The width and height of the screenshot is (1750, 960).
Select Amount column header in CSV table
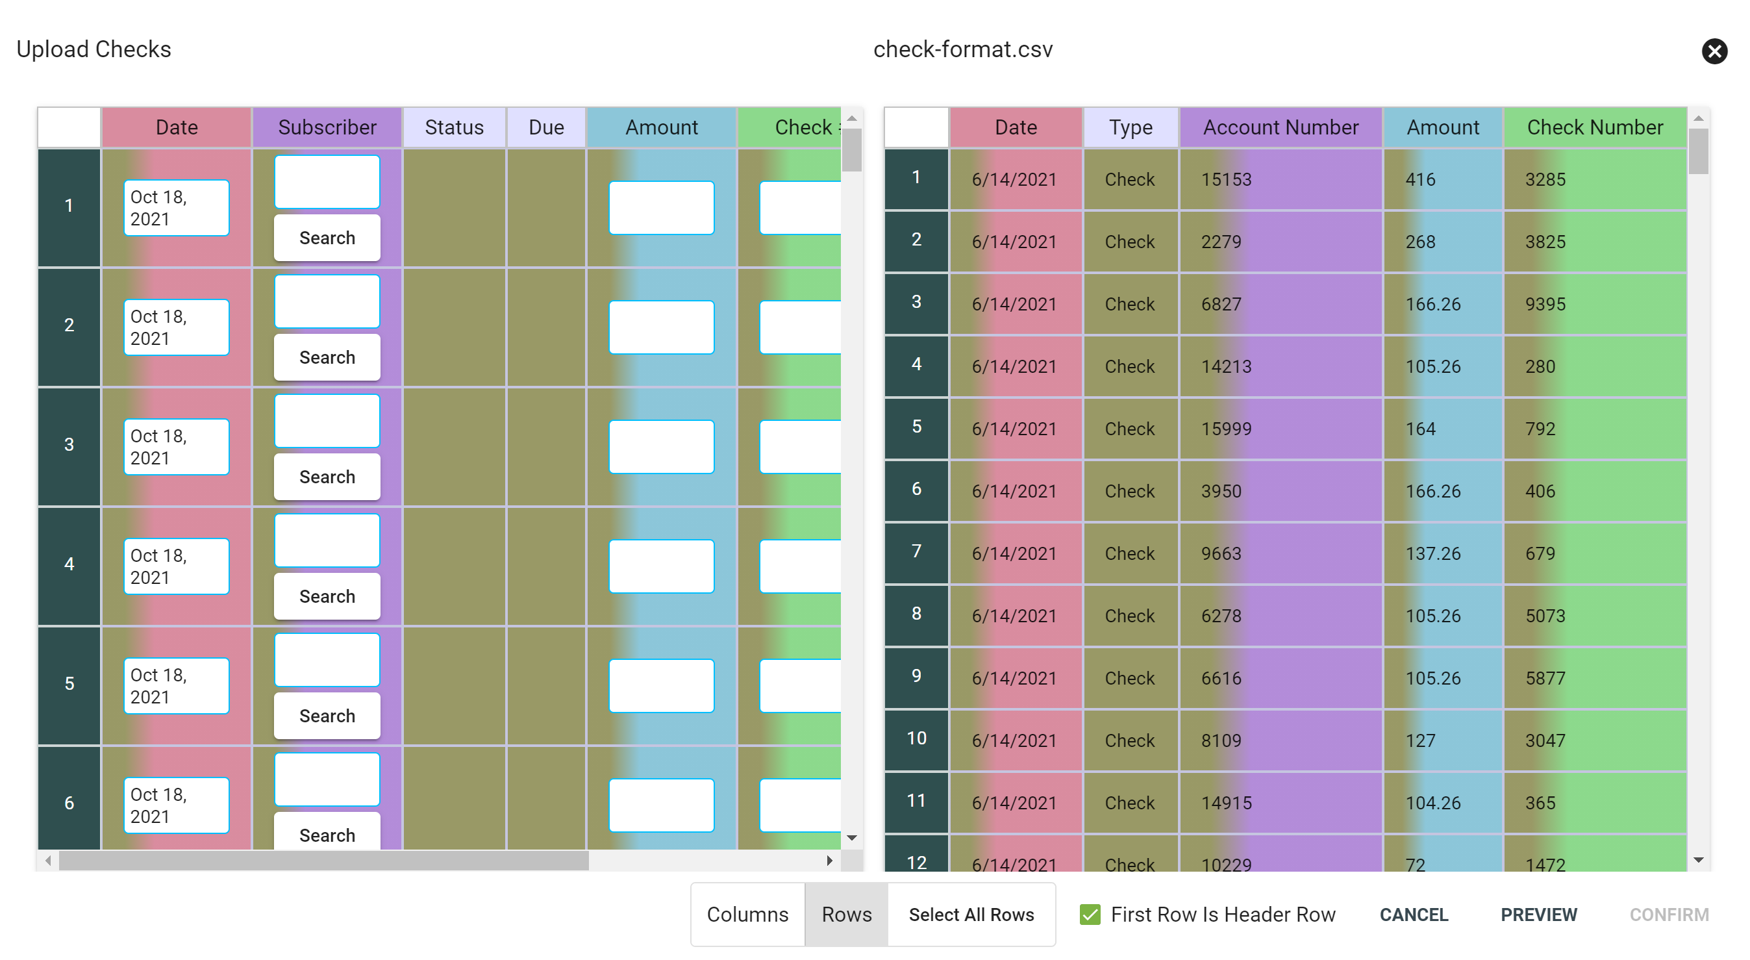tap(1442, 127)
